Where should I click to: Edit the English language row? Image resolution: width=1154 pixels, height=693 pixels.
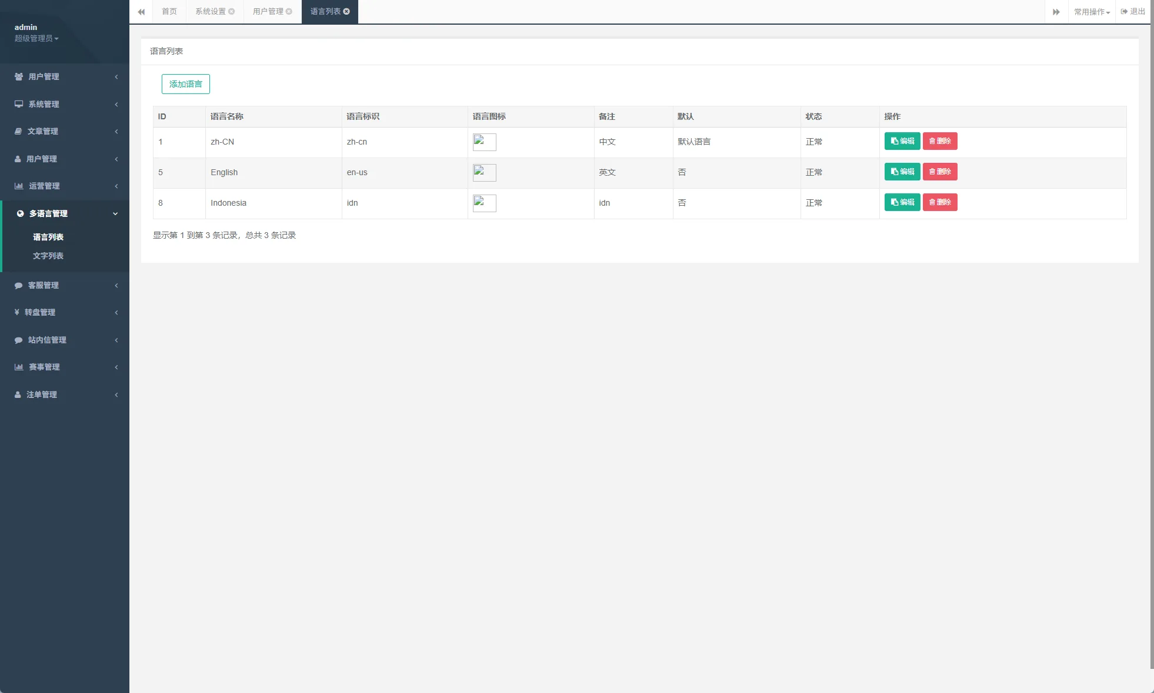(902, 172)
